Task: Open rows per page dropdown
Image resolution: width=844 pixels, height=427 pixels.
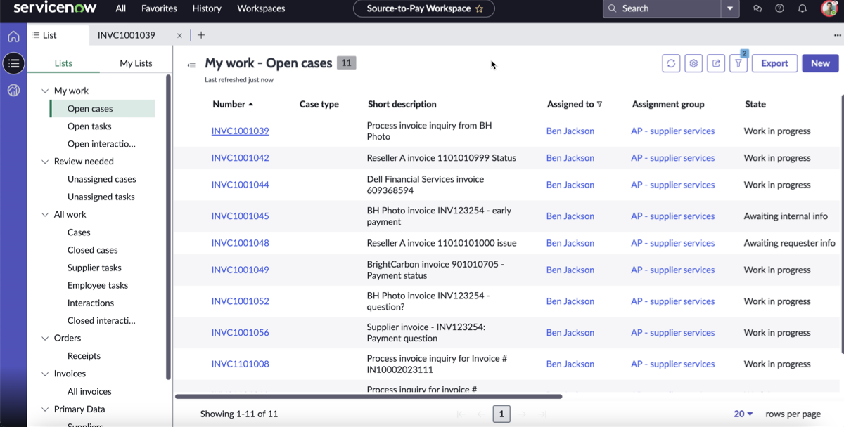Action: tap(743, 414)
